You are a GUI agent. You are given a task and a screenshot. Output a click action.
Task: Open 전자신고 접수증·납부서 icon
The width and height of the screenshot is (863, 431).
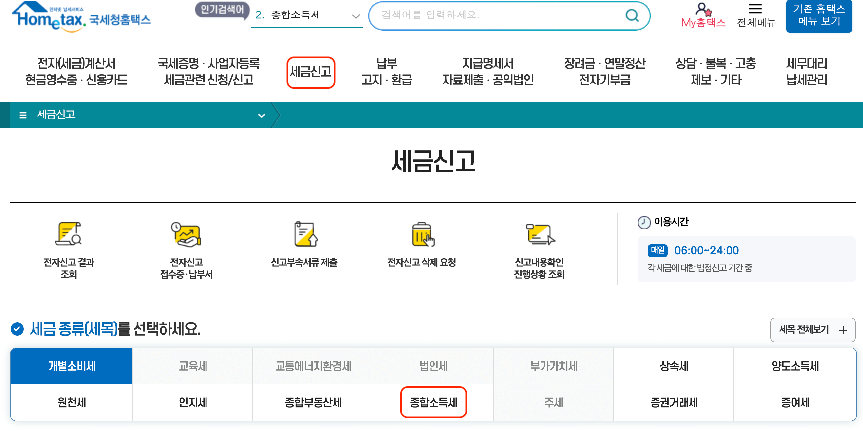(x=186, y=234)
